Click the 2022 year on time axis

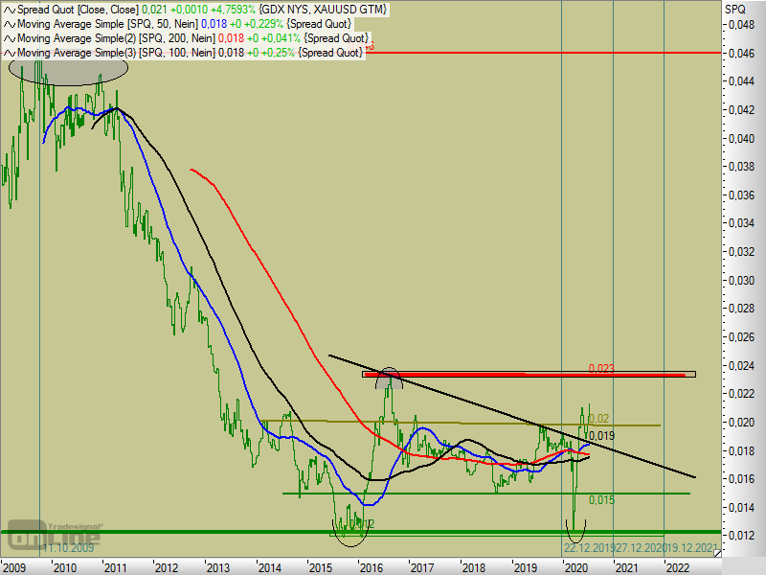click(678, 567)
